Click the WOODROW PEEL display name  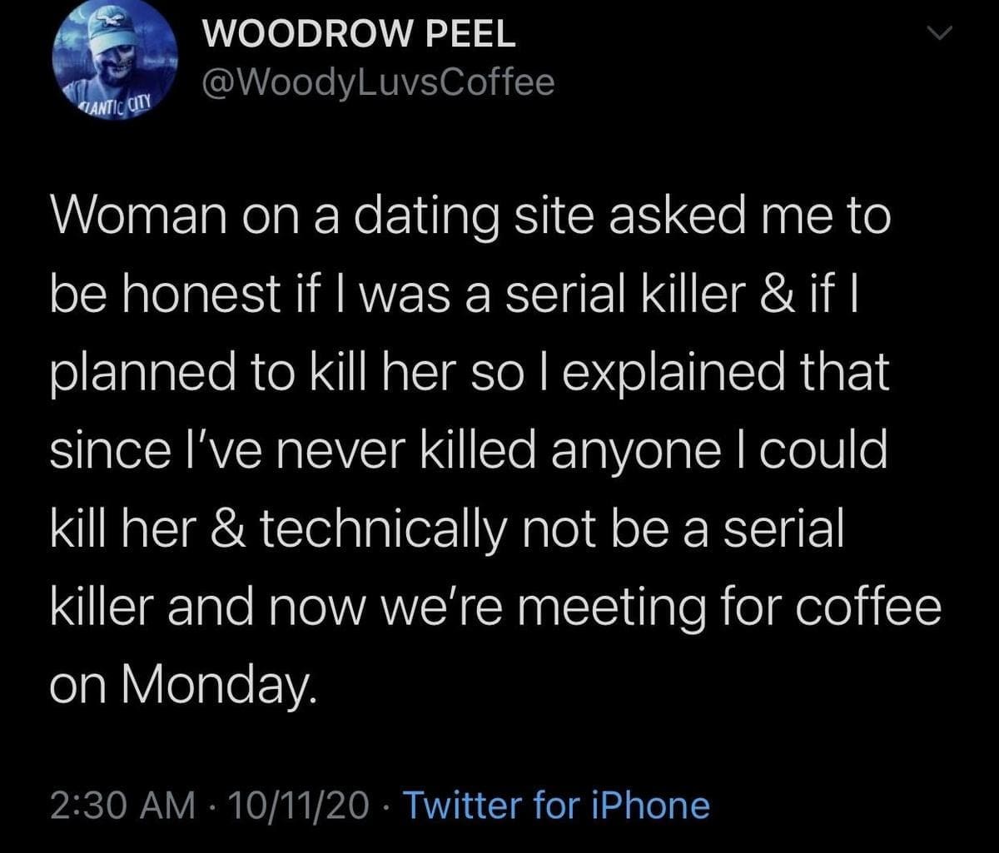coord(360,34)
